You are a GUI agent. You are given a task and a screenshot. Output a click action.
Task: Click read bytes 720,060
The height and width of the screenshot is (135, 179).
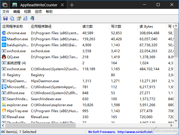coord(146,117)
